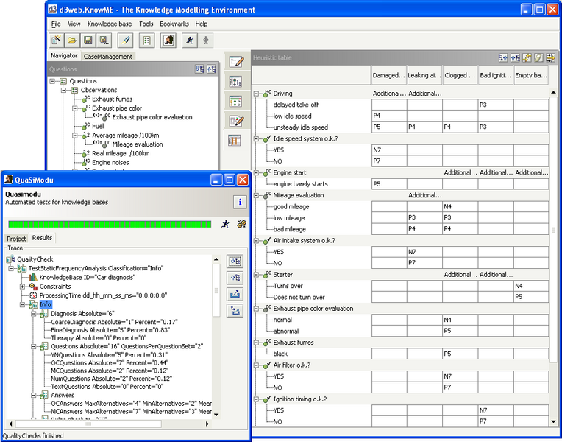Image resolution: width=562 pixels, height=442 pixels.
Task: Click the save disk icon in toolbar
Action: 88,41
